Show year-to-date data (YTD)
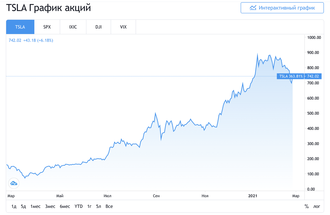Screen dimensions: 330x215 [79, 206]
